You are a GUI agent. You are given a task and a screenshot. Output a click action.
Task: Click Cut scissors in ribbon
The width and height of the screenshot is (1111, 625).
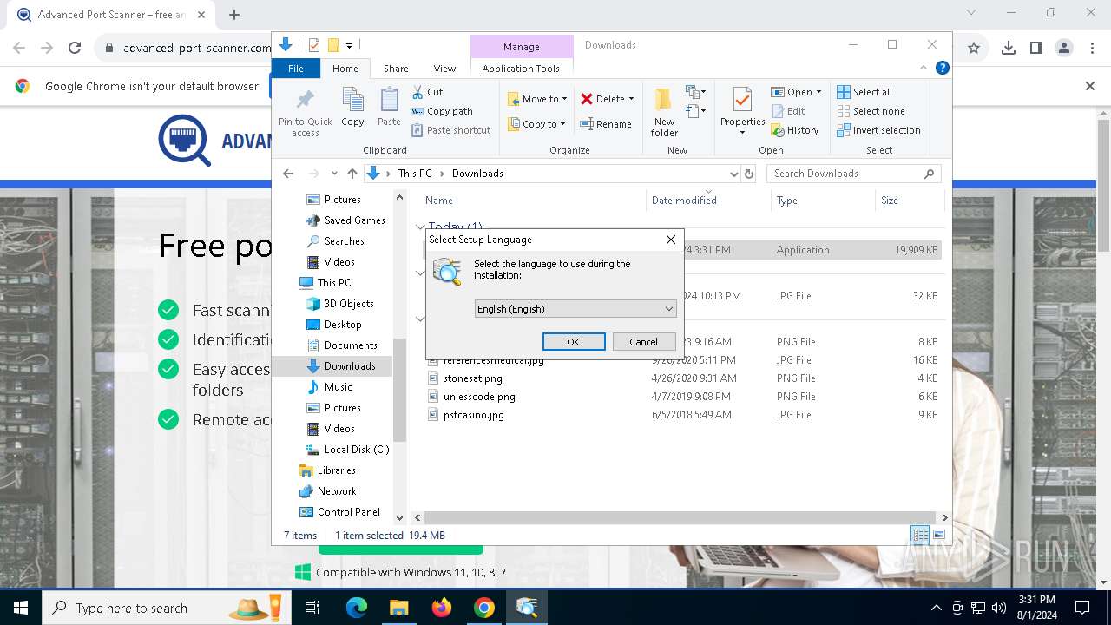(427, 92)
